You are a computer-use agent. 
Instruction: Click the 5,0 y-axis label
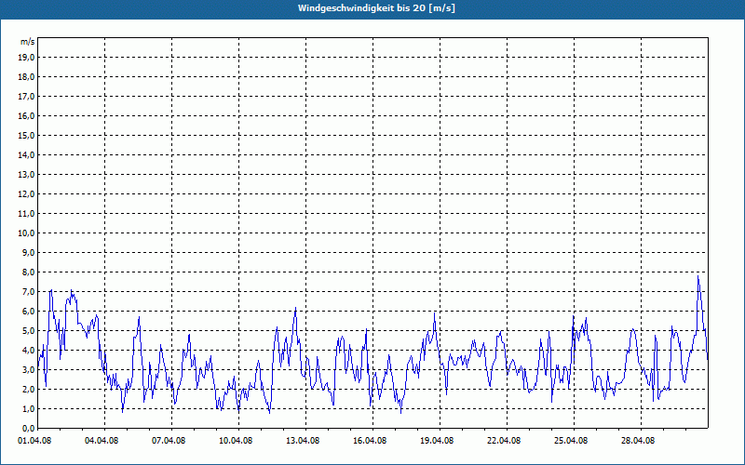tap(29, 331)
